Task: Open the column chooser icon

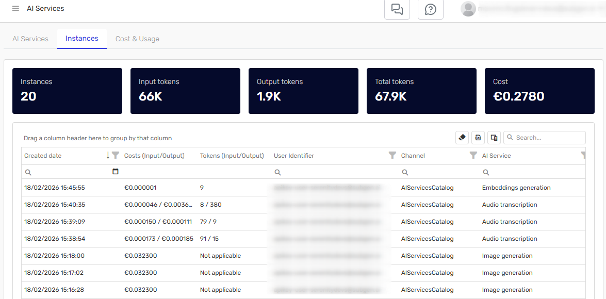Action: click(x=494, y=138)
